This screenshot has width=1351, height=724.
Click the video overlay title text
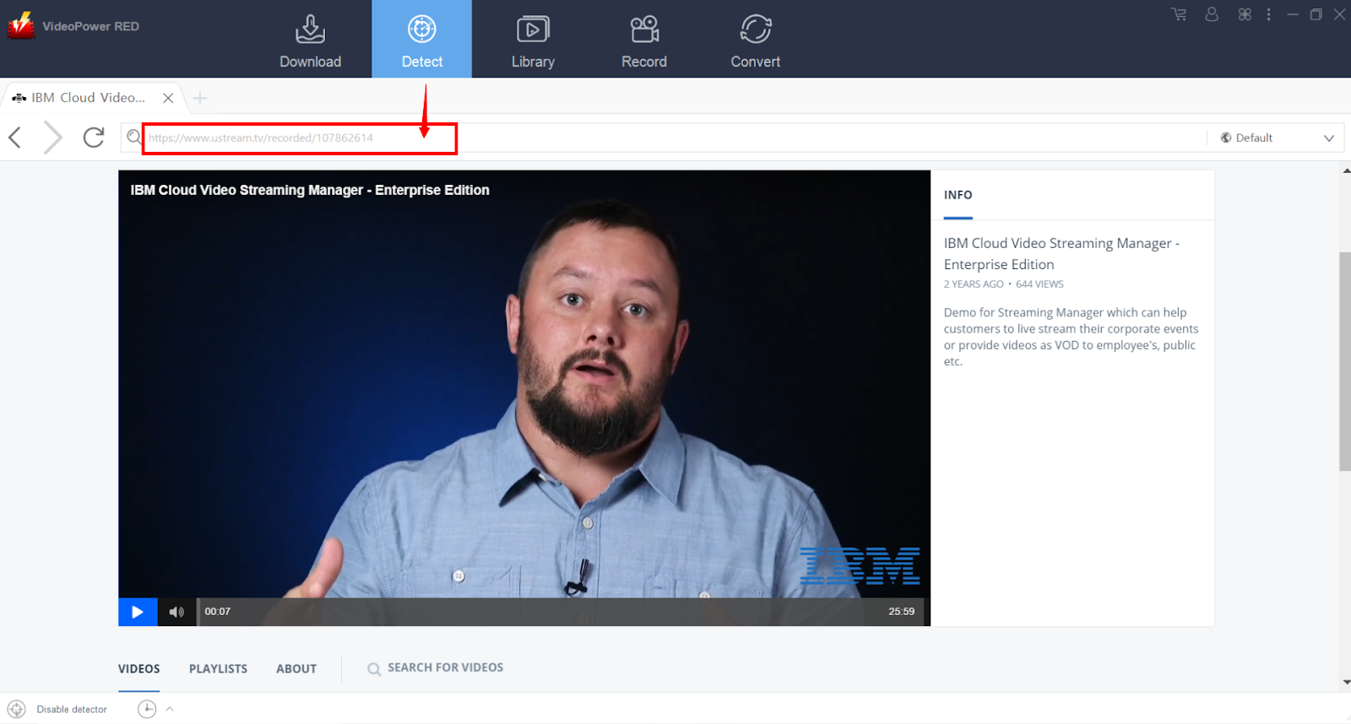click(x=310, y=190)
